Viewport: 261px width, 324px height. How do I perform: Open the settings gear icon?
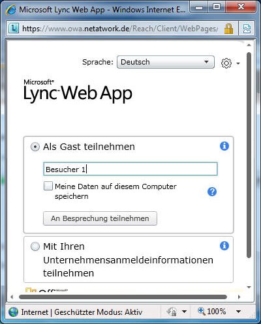pos(226,63)
